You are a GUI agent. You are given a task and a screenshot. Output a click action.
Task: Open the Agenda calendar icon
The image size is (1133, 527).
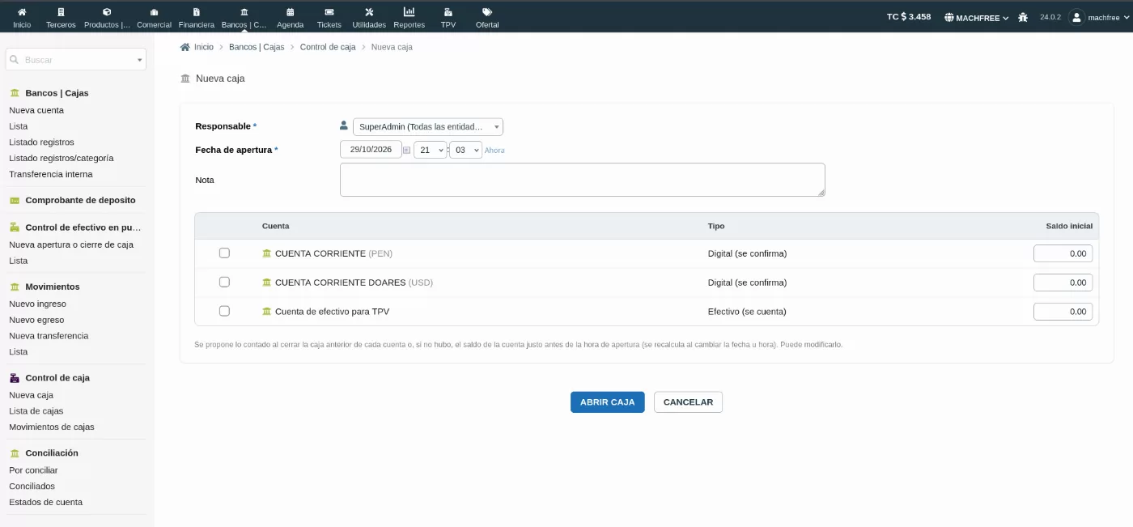pyautogui.click(x=290, y=12)
